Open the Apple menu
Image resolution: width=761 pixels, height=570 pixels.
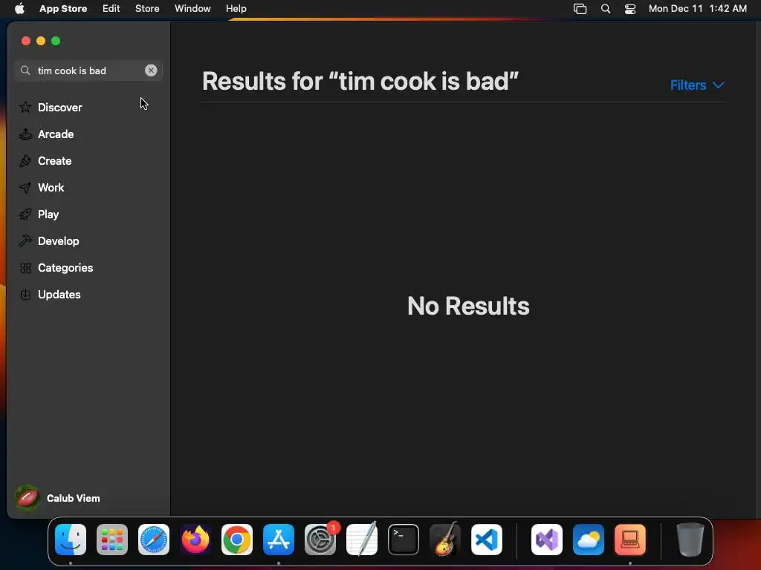(x=19, y=9)
